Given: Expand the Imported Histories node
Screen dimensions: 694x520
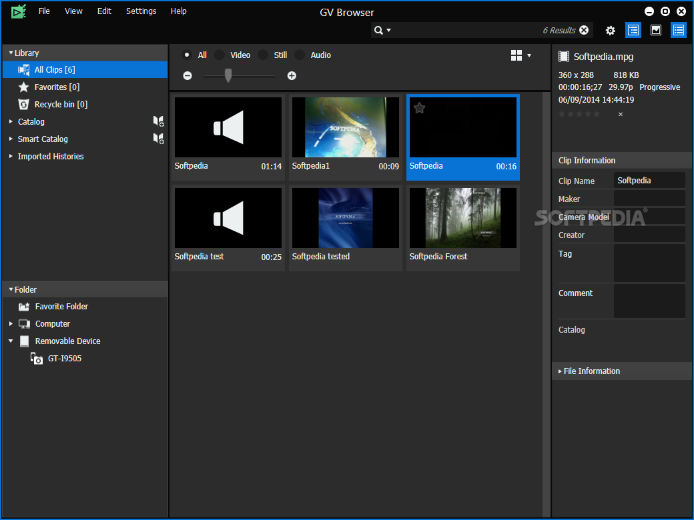Looking at the screenshot, I should 11,155.
